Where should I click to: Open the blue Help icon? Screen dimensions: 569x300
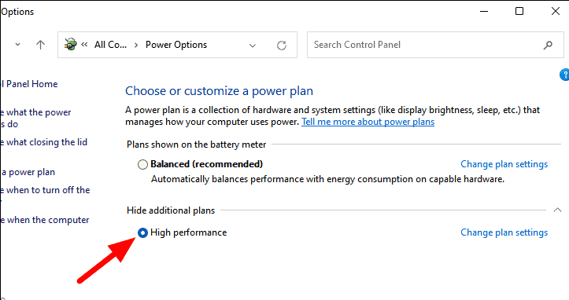pos(564,75)
